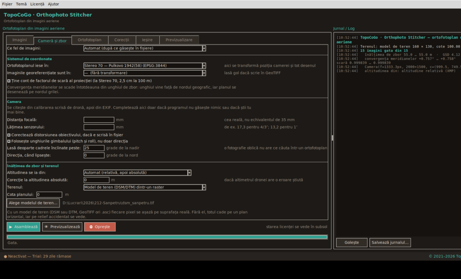This screenshot has width=461, height=279.
Task: Open the Ieșire tab
Action: [147, 40]
